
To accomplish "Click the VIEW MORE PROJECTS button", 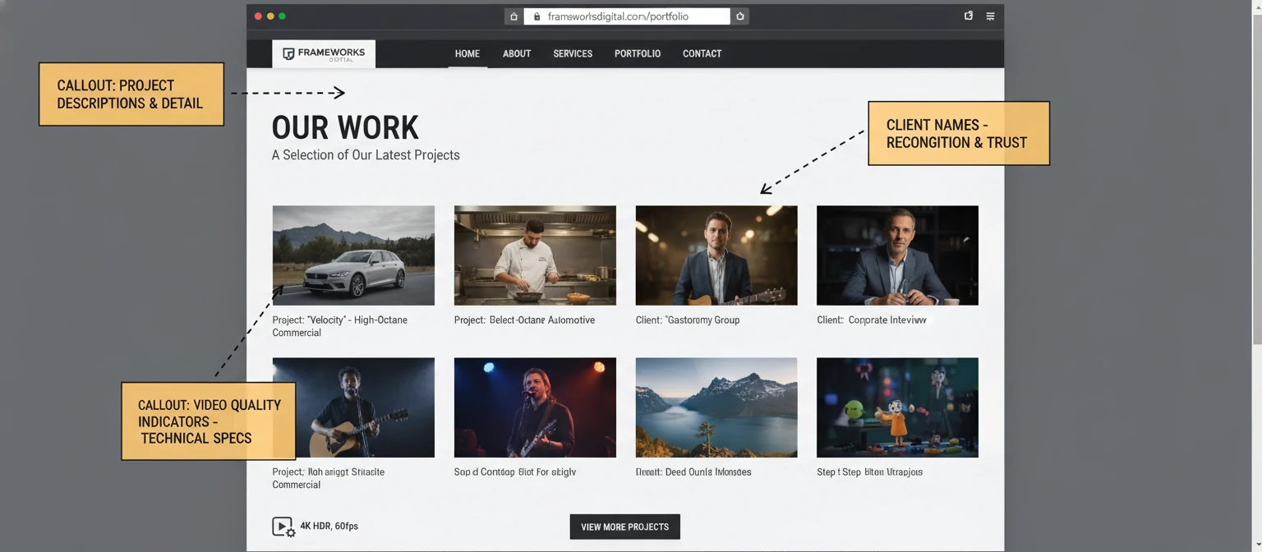I will tap(624, 527).
